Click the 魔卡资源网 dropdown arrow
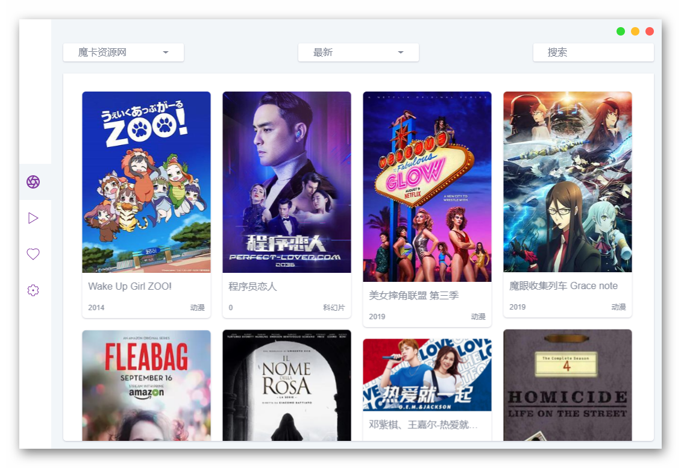The width and height of the screenshot is (681, 468). point(166,52)
